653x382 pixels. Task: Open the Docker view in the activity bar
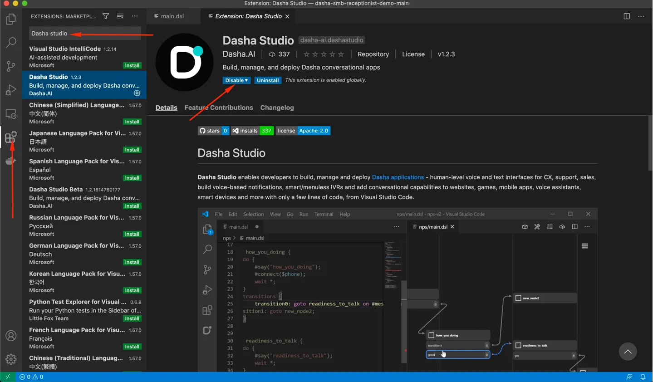click(11, 161)
